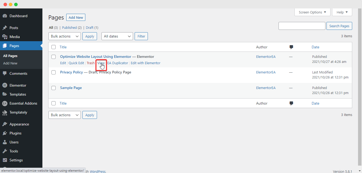Sort pages by Date in table header
Viewport: 362px width, 173px height.
315,47
